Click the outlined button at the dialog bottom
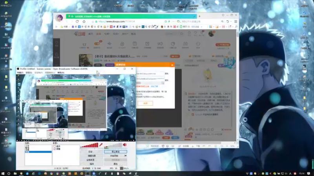Image resolution: width=314 pixels, height=176 pixels. click(145, 103)
